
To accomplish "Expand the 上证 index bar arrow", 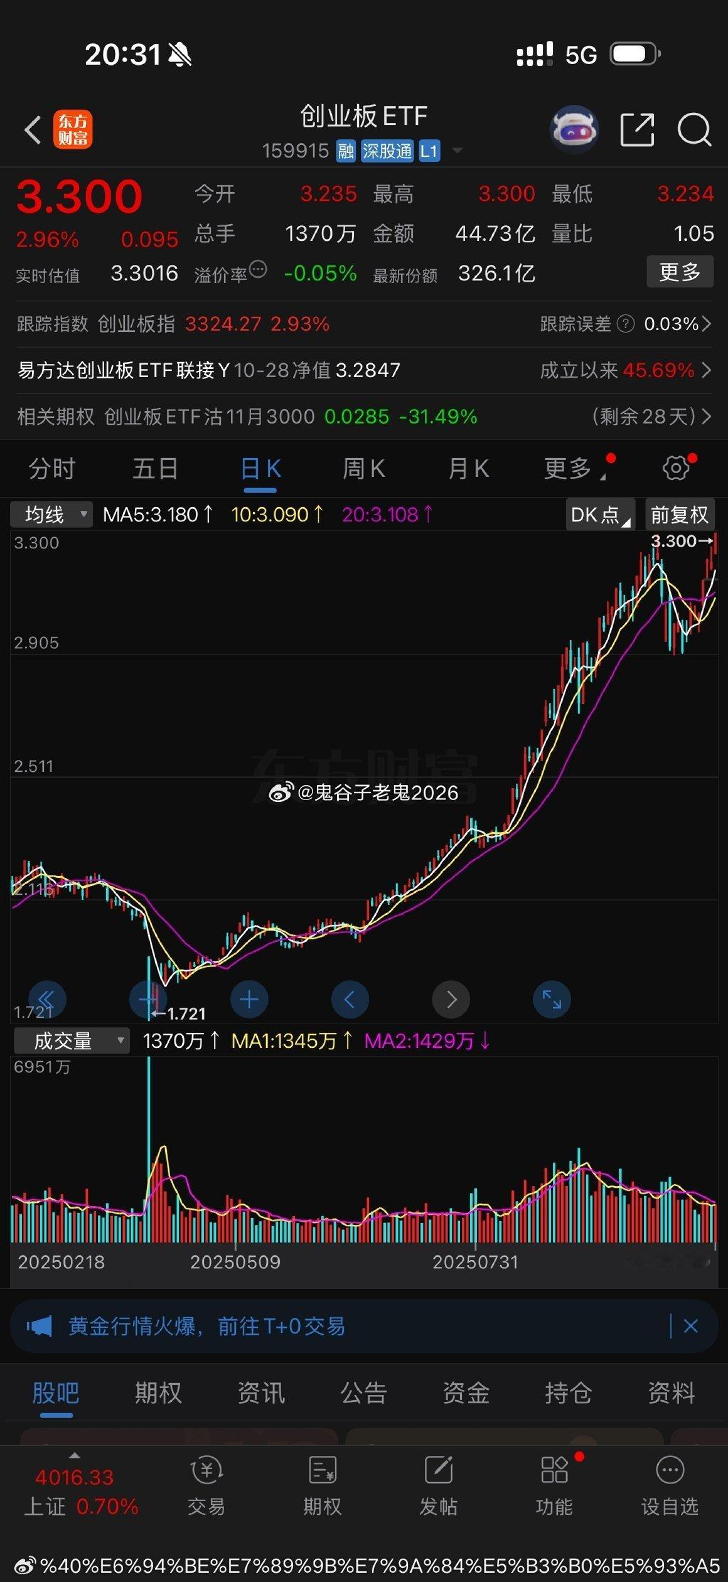I will pyautogui.click(x=75, y=1455).
